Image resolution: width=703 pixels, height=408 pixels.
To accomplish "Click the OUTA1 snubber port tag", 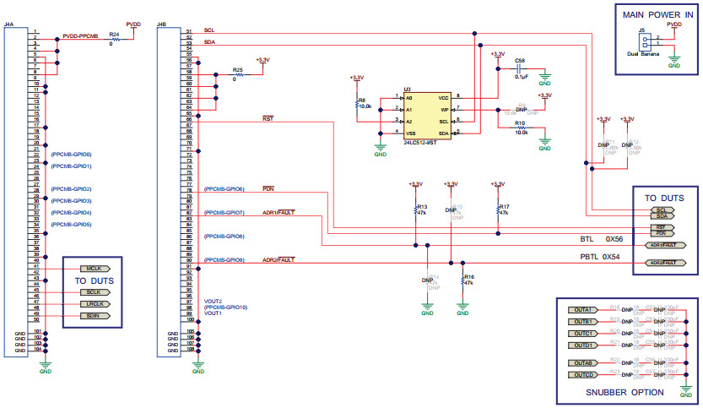I will (583, 310).
